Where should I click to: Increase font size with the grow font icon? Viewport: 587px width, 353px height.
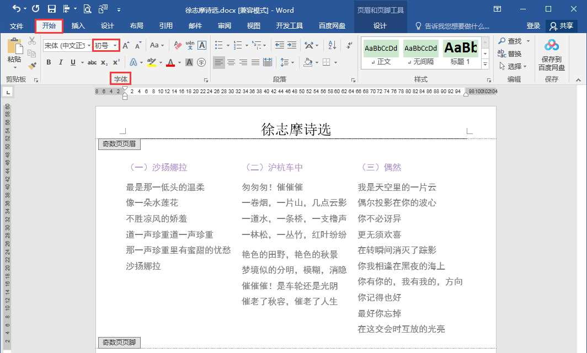pyautogui.click(x=126, y=45)
